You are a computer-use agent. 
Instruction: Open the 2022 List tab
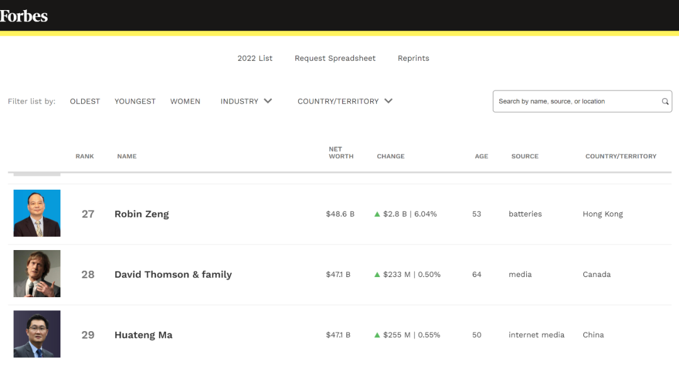point(255,58)
